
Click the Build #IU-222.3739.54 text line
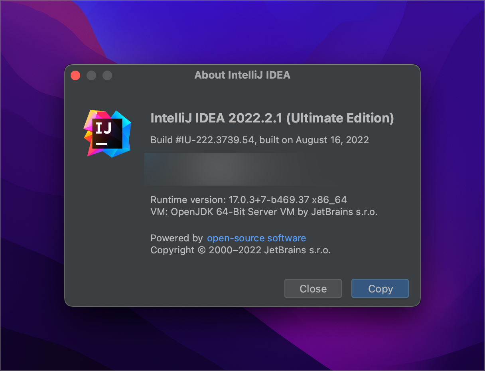coord(259,140)
